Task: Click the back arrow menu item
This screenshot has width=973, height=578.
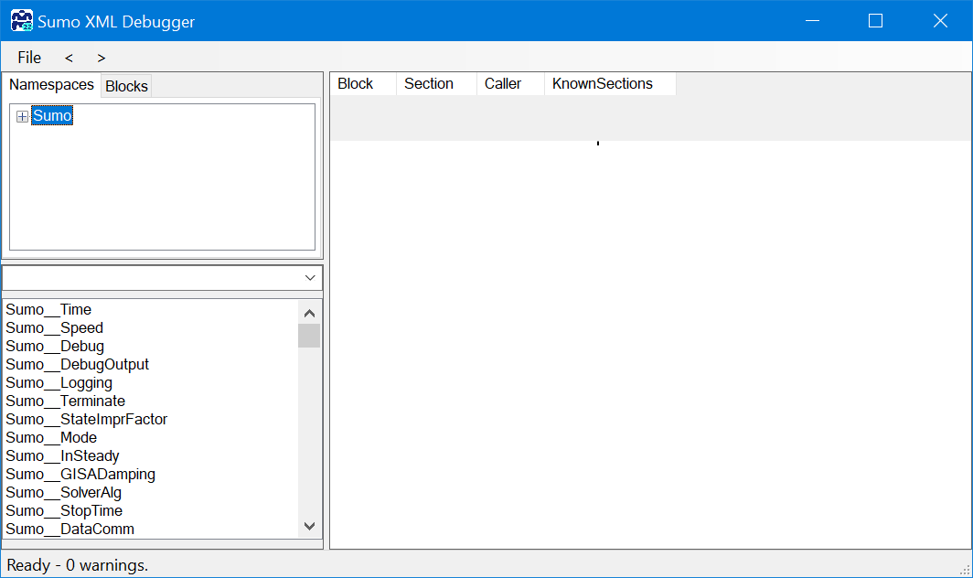Action: tap(69, 58)
